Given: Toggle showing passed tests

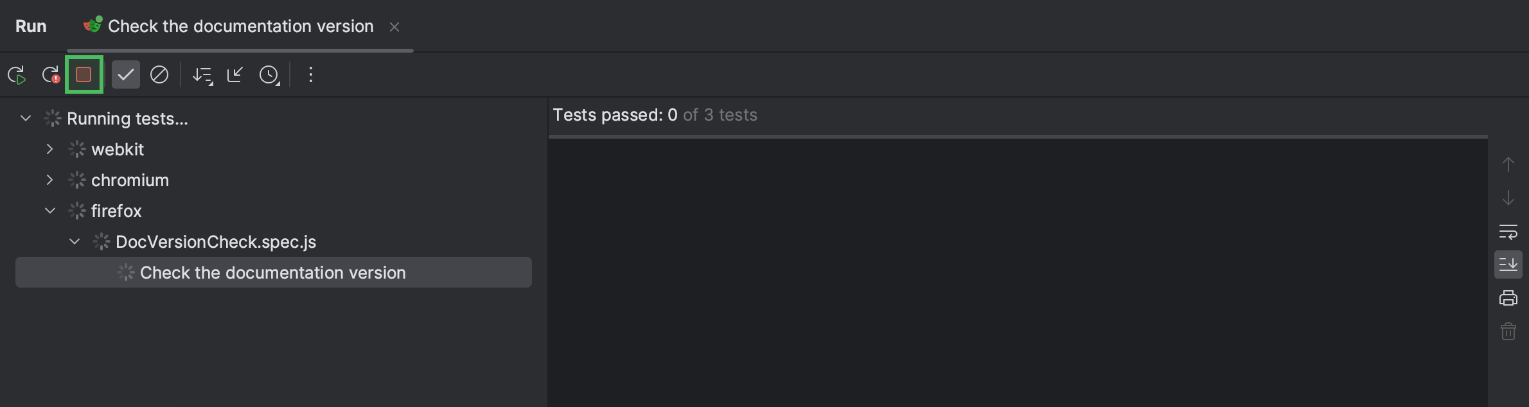Looking at the screenshot, I should click(126, 74).
